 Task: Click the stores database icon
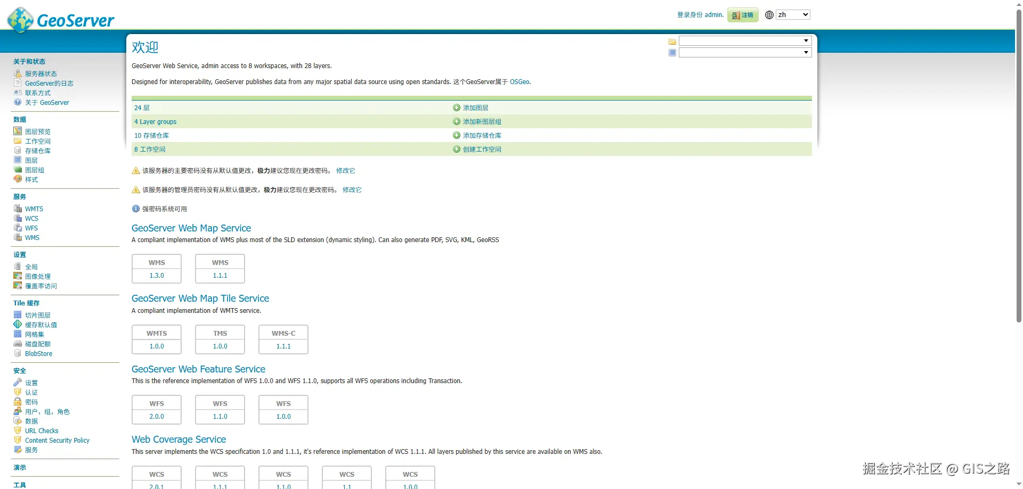18,151
